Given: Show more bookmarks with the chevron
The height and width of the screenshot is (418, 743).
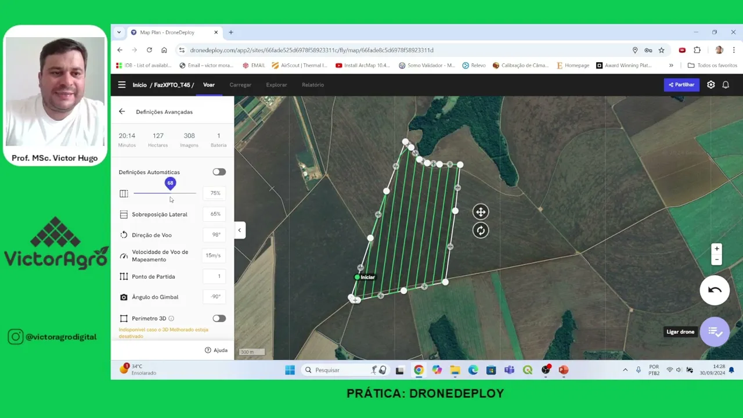Looking at the screenshot, I should tap(671, 66).
